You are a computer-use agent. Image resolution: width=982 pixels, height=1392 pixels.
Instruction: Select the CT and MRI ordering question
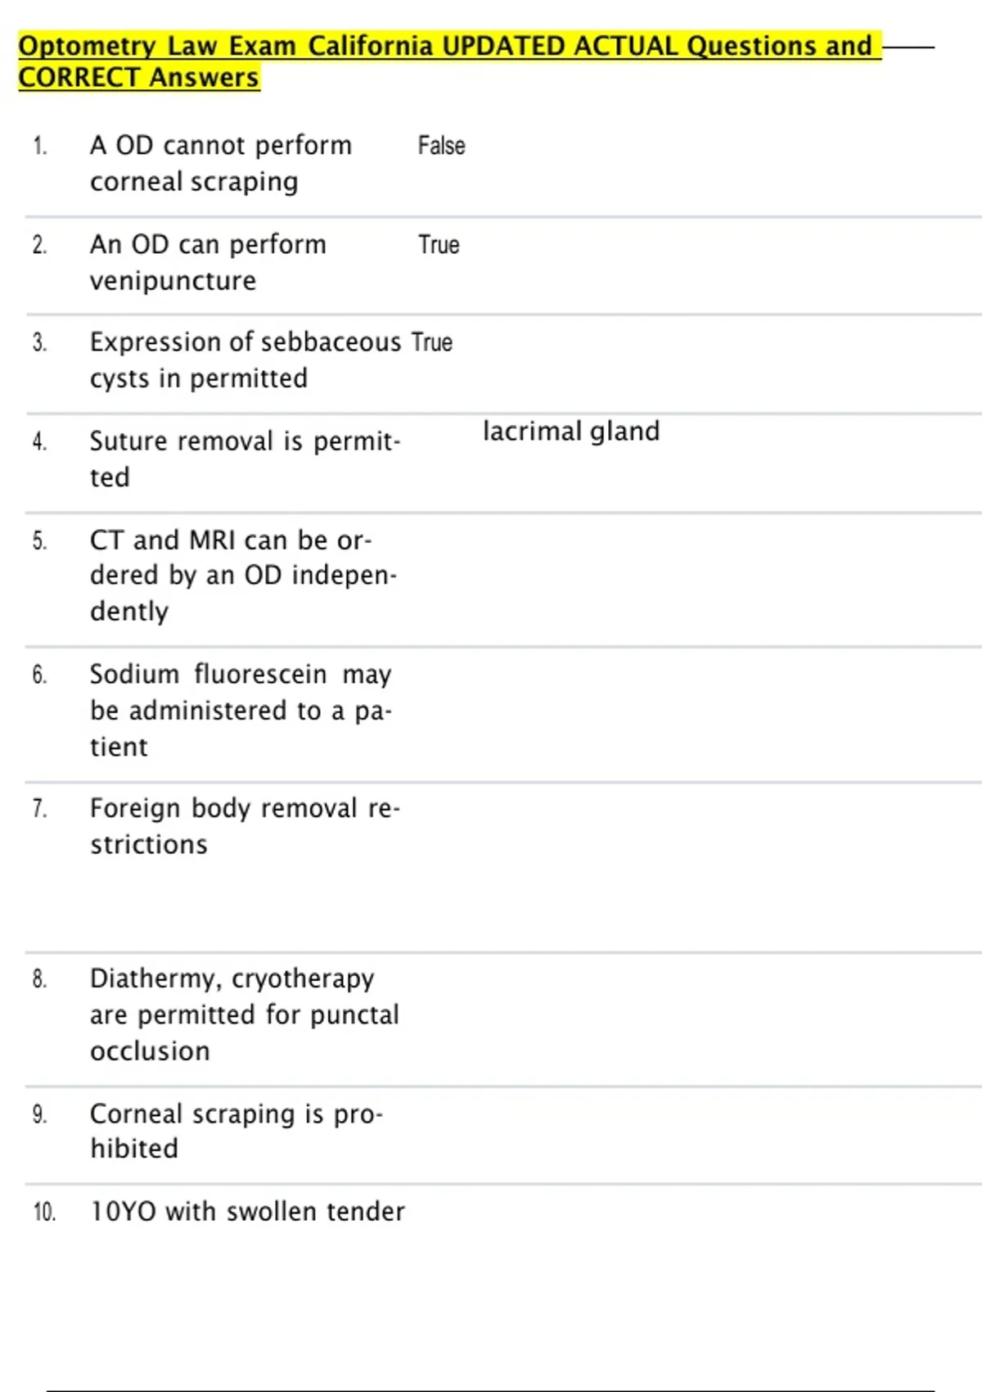click(243, 575)
